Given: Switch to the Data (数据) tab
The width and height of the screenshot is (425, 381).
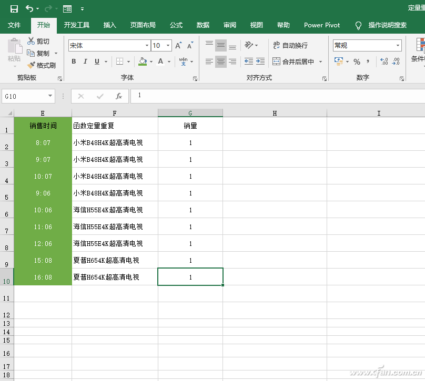Looking at the screenshot, I should pyautogui.click(x=203, y=25).
